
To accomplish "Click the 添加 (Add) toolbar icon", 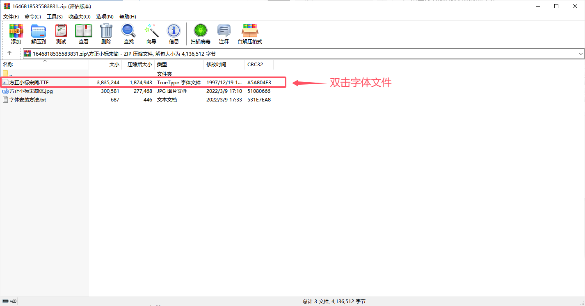I will (x=16, y=34).
